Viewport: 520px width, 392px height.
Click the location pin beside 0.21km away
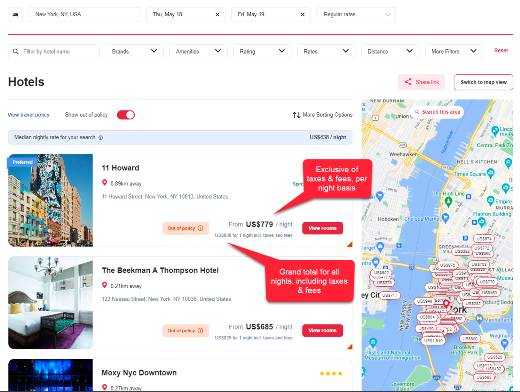pos(104,285)
